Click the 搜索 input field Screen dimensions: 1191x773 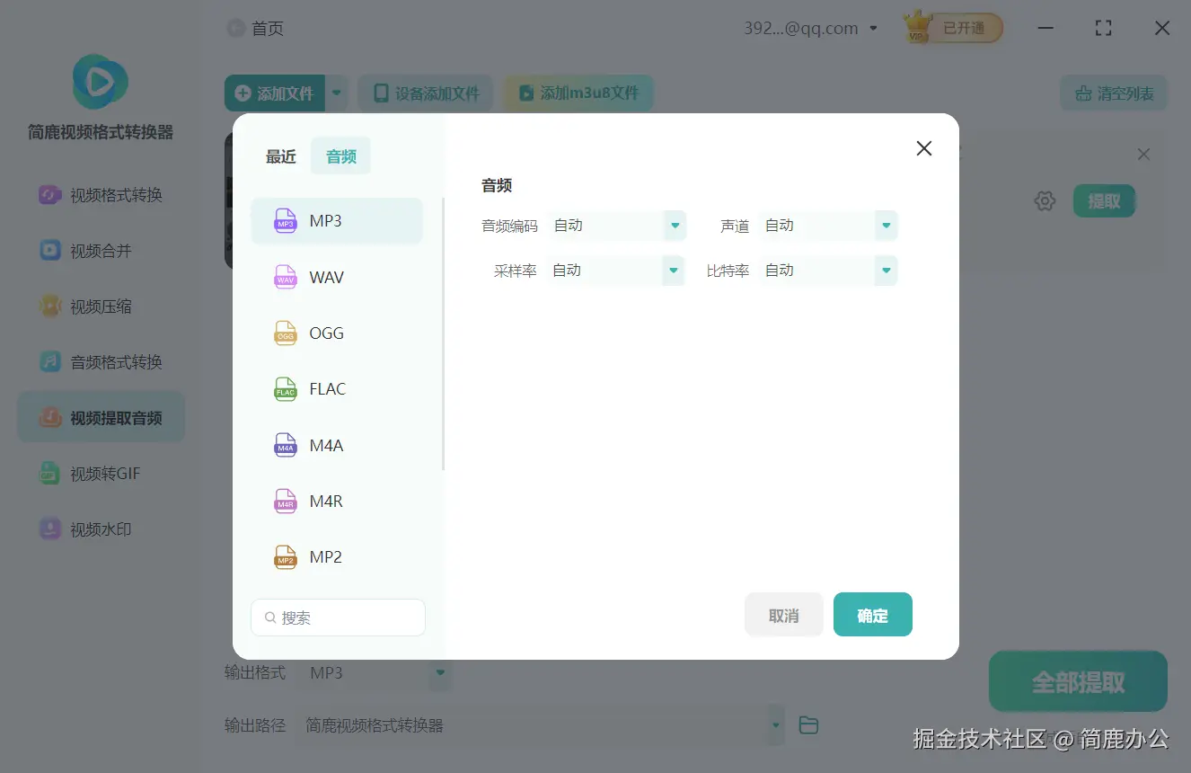pos(338,618)
